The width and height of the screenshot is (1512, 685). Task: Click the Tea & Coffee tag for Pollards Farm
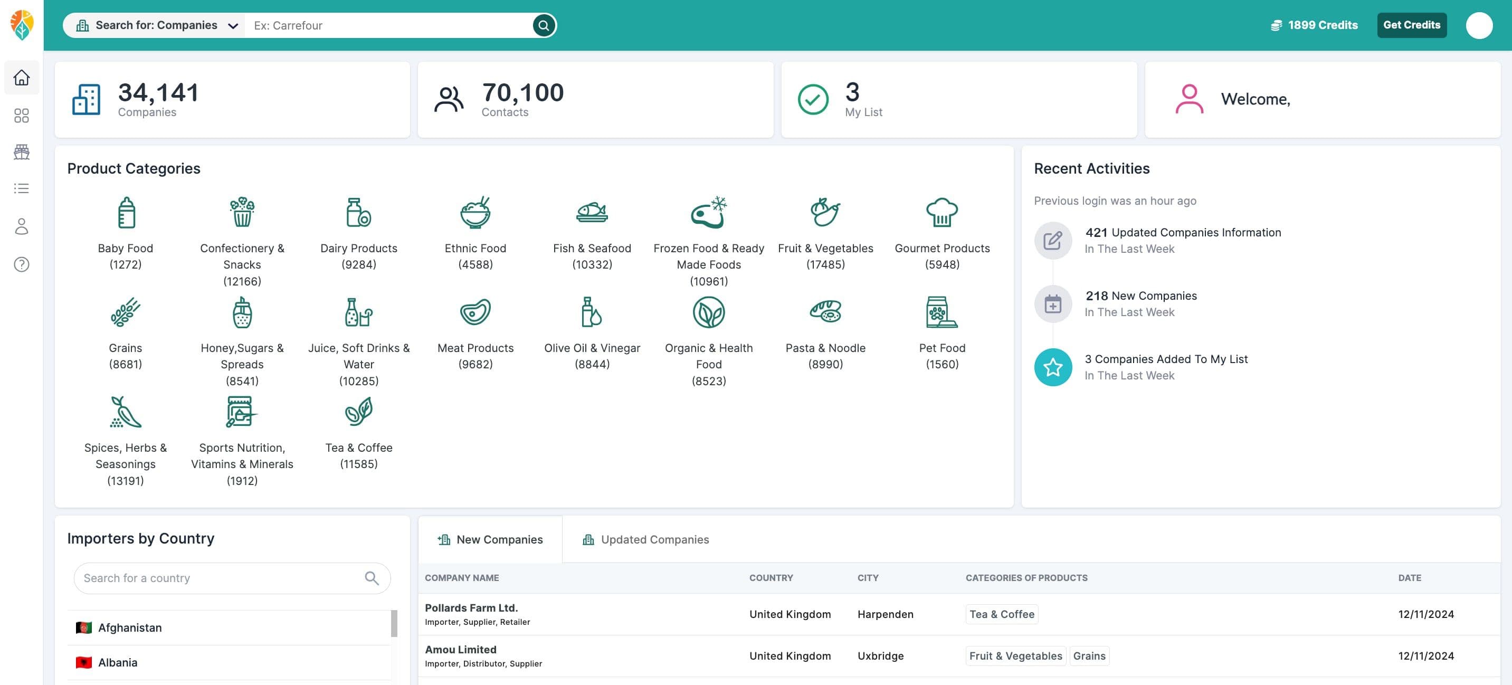pos(1002,615)
